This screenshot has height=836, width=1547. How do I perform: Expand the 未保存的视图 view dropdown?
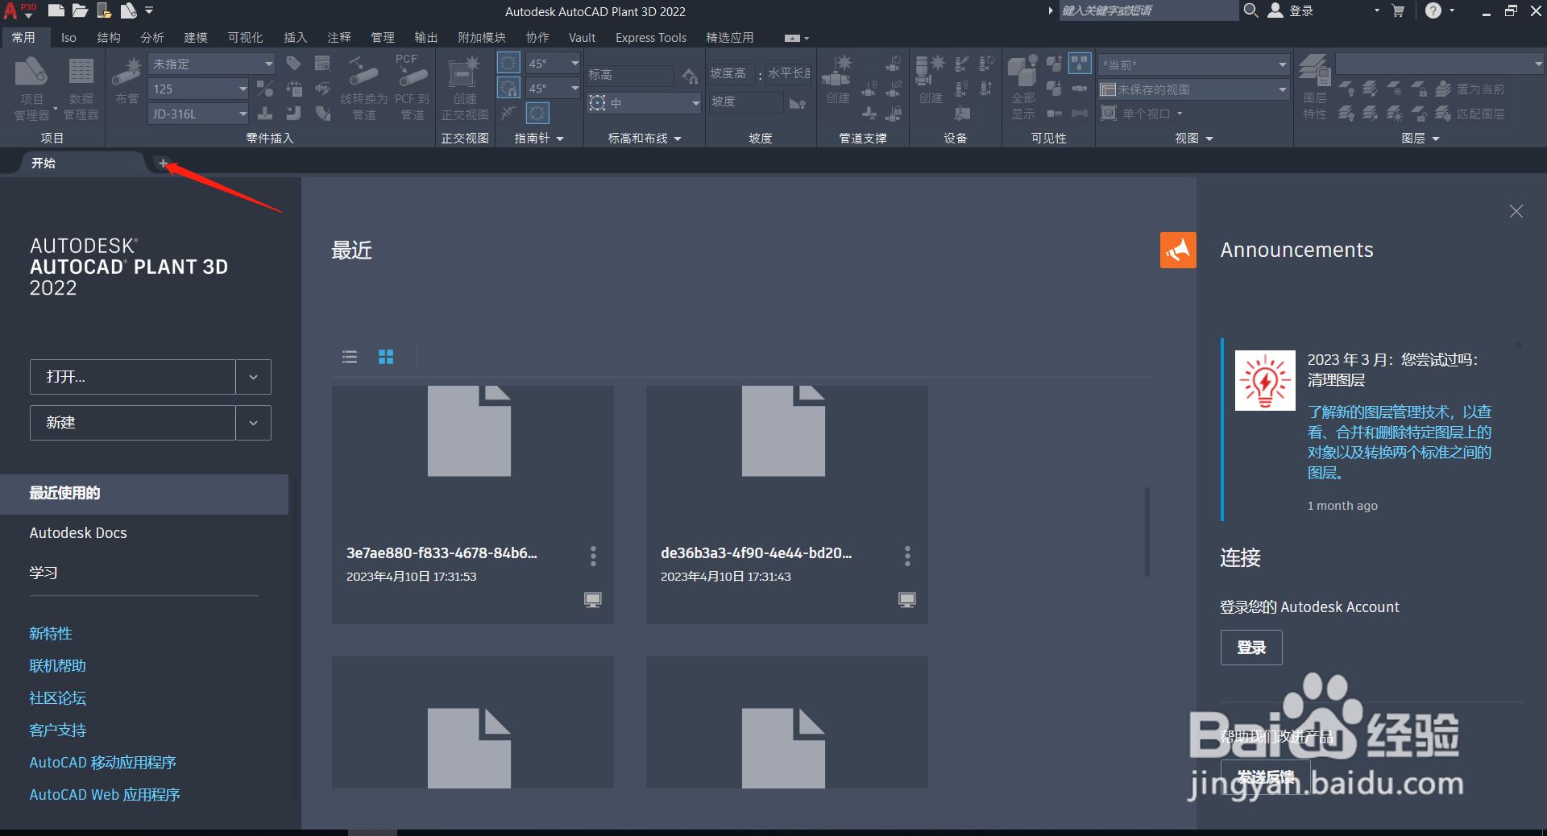point(1282,89)
